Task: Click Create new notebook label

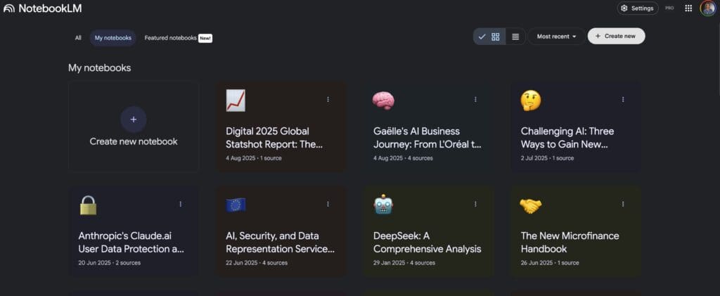Action: click(x=134, y=141)
